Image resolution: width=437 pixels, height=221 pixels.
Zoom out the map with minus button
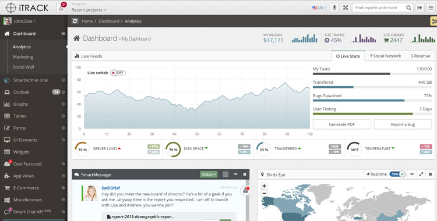click(264, 194)
